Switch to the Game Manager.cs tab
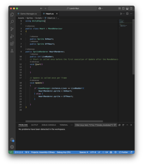This screenshot has width=143, height=165. (x=29, y=14)
